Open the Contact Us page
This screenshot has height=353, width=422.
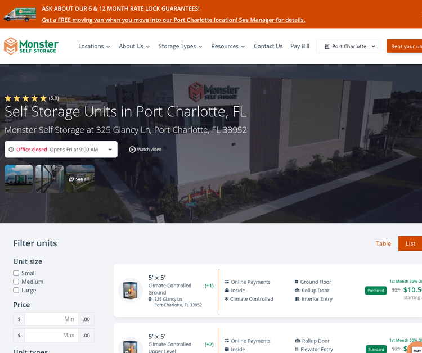coord(268,46)
